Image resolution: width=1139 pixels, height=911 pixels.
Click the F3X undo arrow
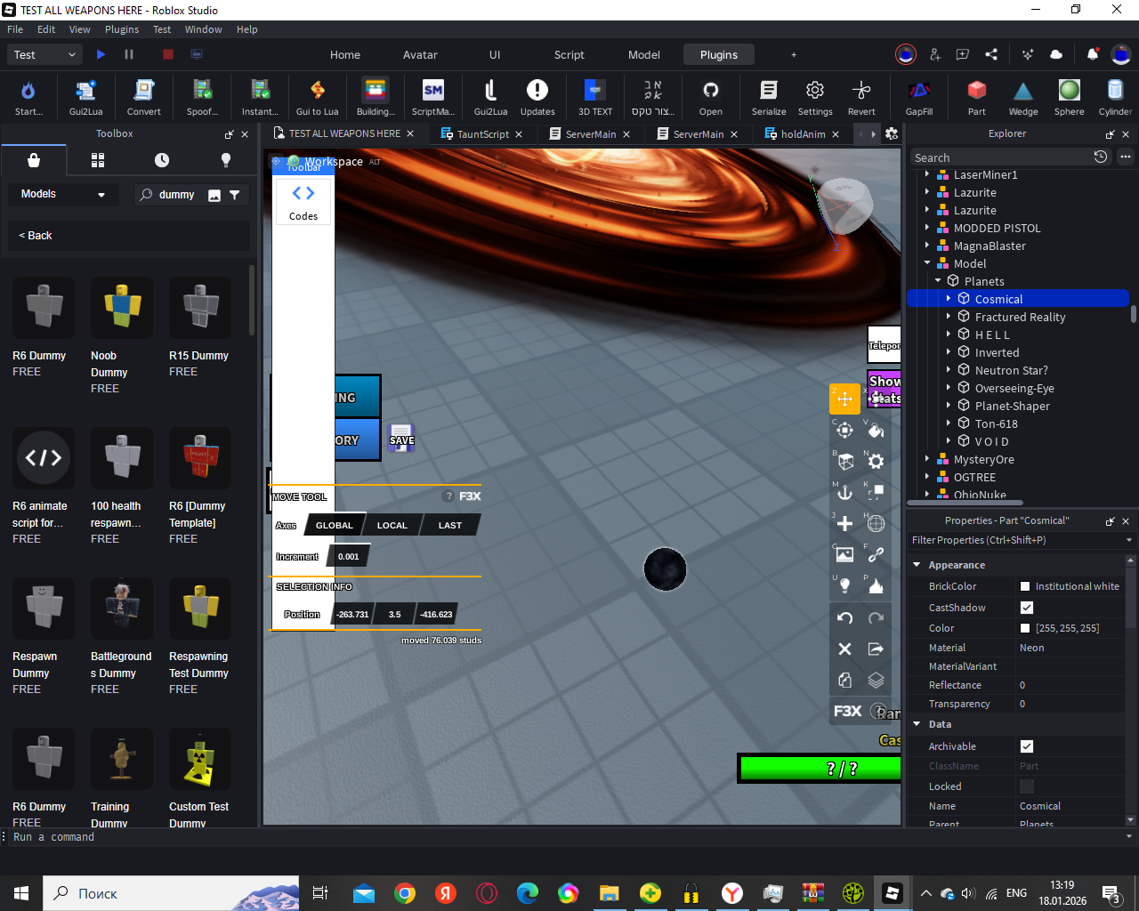point(844,617)
